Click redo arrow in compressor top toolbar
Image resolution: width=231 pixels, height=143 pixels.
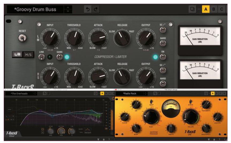[x=96, y=9]
